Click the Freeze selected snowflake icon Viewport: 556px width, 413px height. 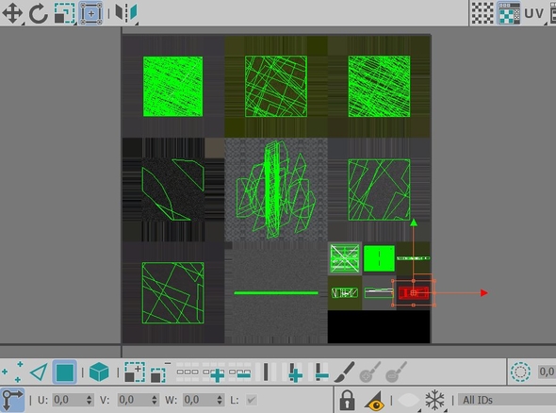[434, 400]
